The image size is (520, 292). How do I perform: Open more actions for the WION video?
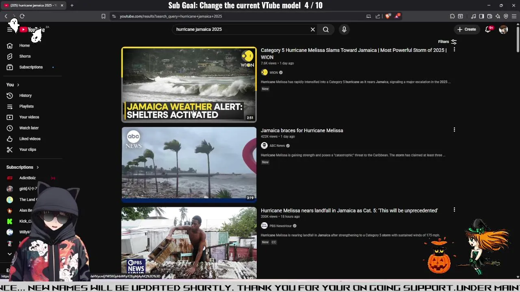(454, 49)
